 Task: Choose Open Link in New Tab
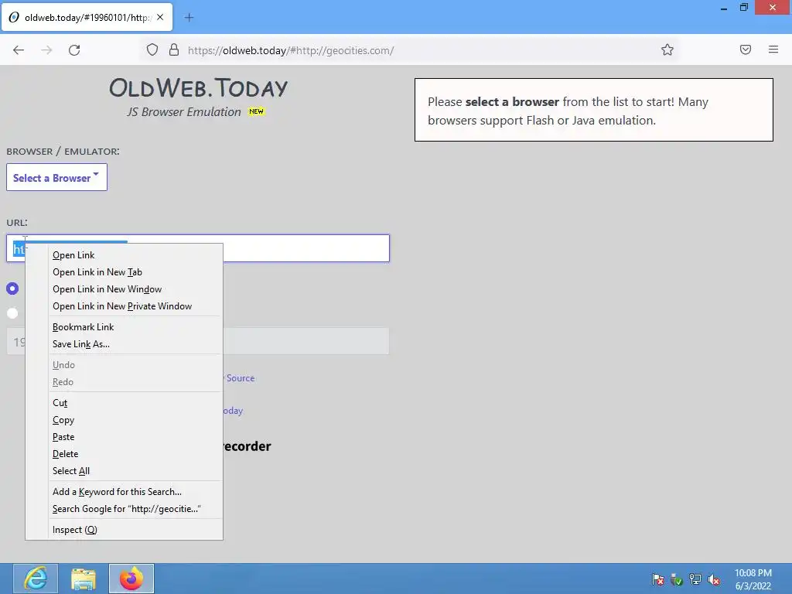tap(97, 272)
